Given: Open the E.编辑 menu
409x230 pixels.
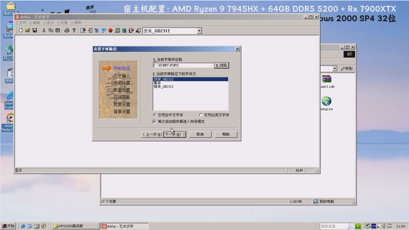Looking at the screenshot, I should [35, 23].
